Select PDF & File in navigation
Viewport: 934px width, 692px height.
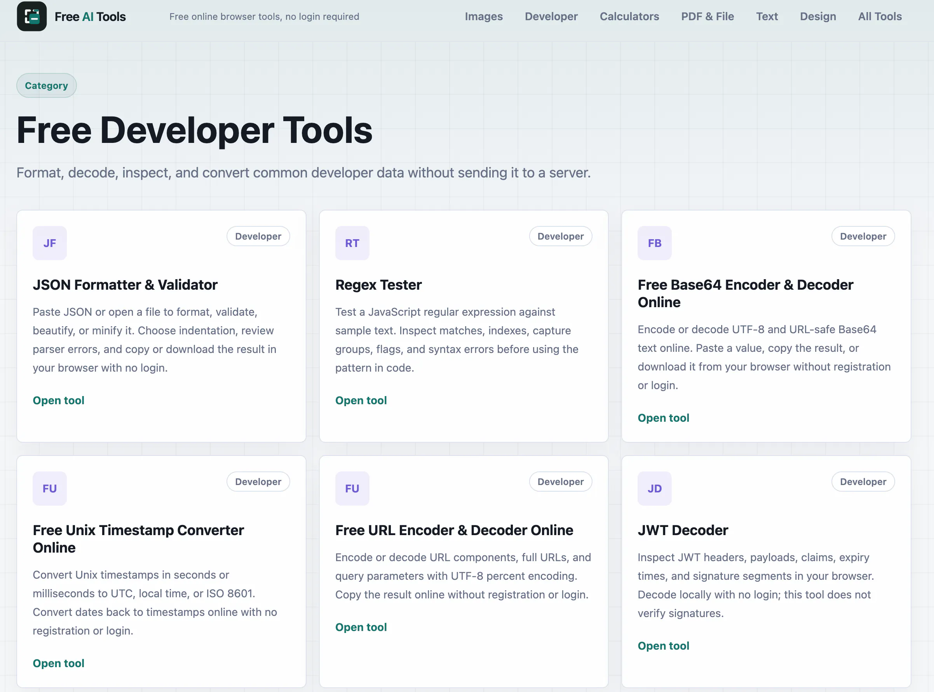[707, 16]
